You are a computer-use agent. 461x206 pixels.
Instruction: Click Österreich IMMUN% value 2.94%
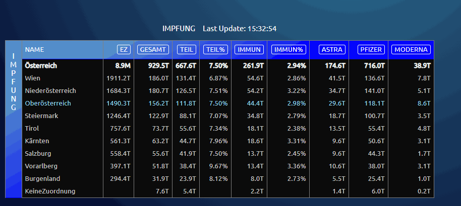[x=297, y=66]
